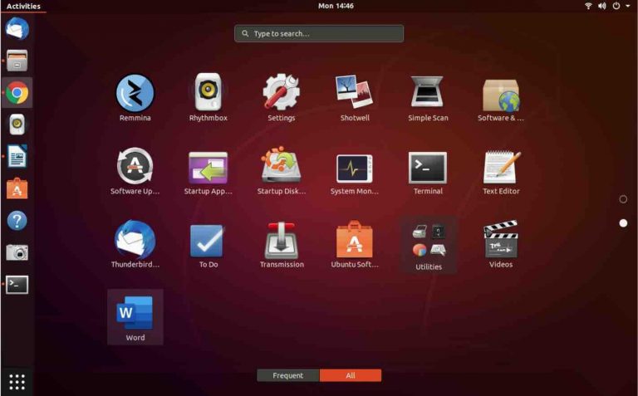Click the Show Applications grid button
Screen dimensions: 638x396
pos(17,382)
